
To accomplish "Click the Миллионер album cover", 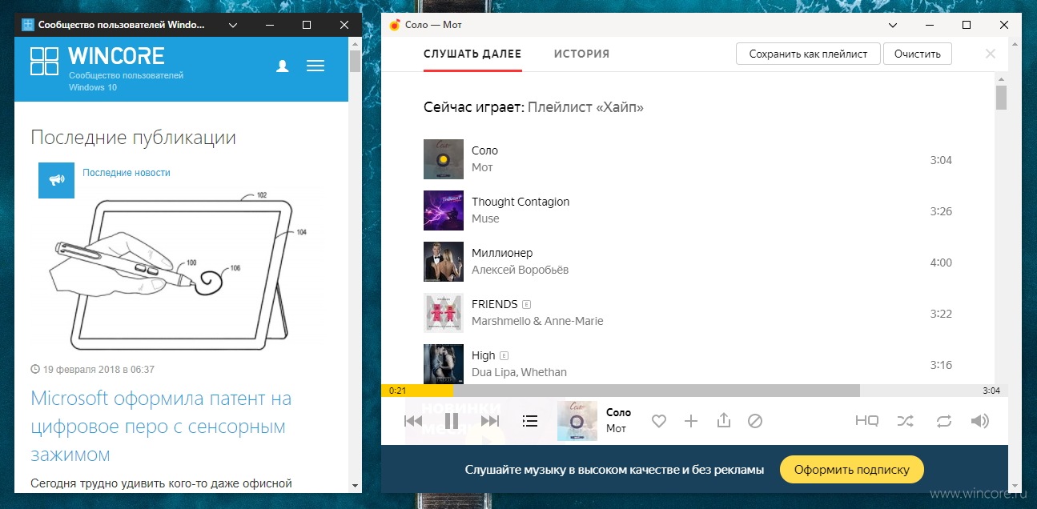I will [444, 262].
